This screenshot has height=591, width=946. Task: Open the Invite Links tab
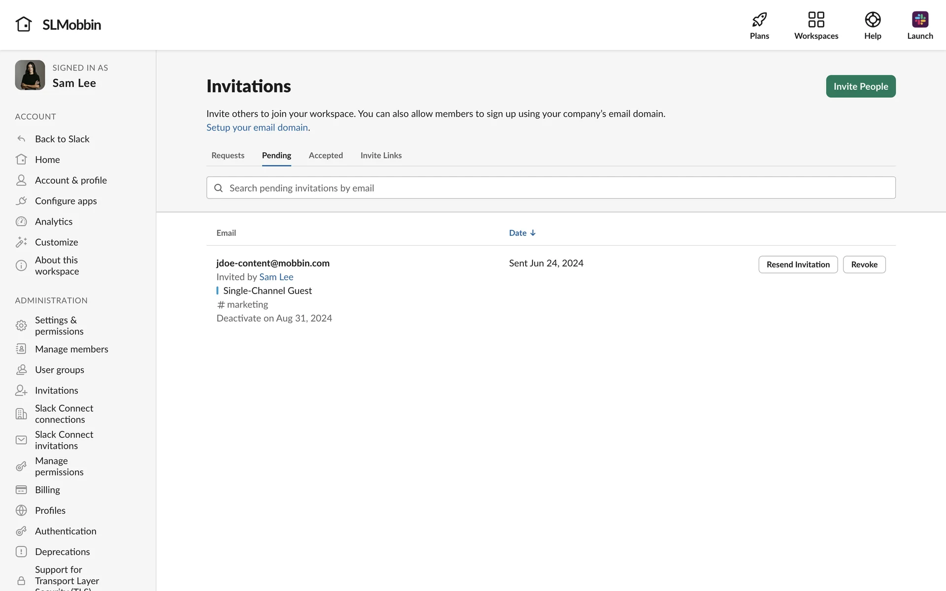[x=381, y=156]
